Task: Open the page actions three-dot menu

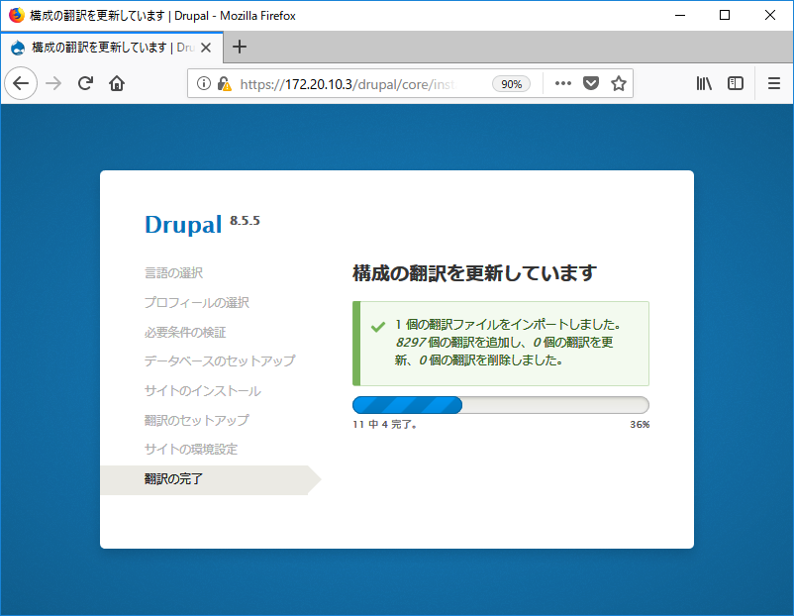Action: (563, 83)
